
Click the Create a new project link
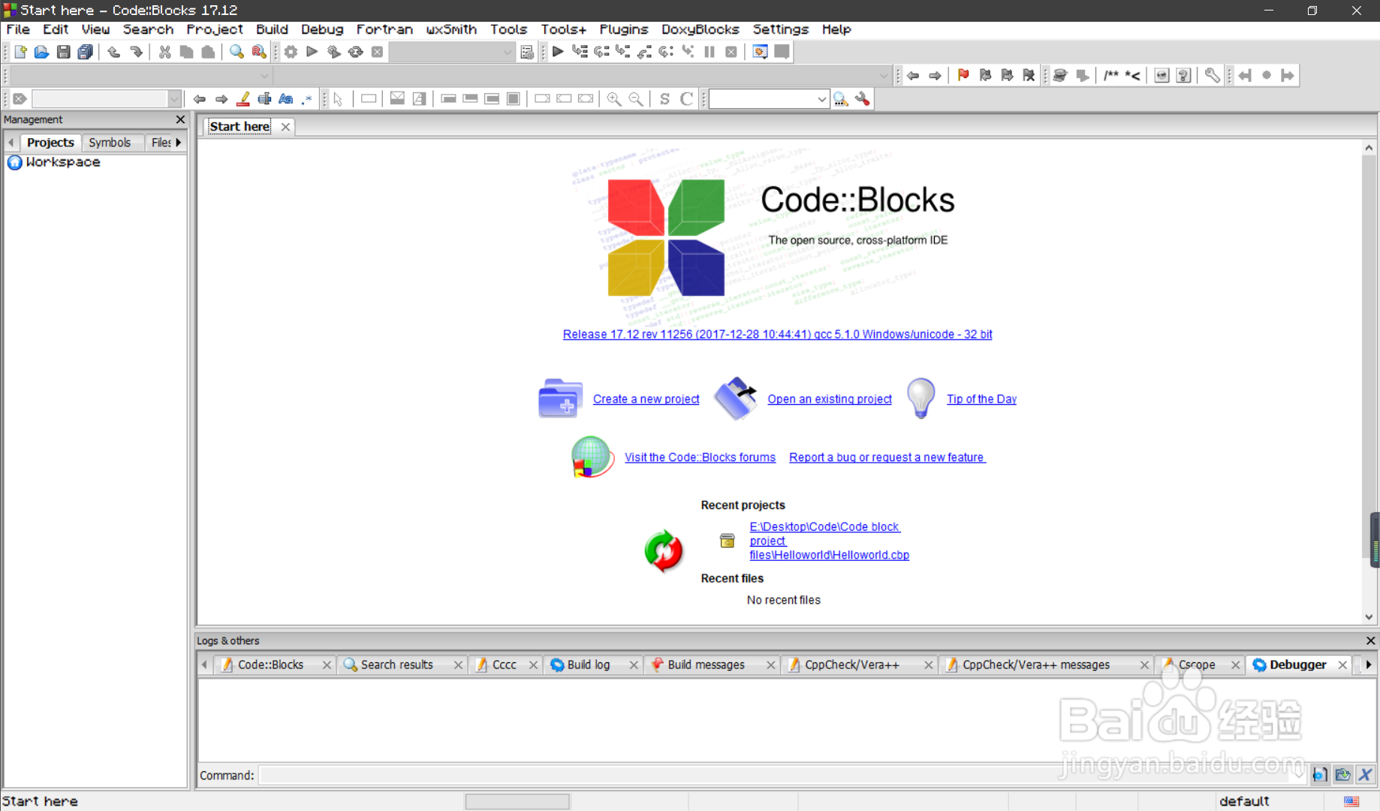pyautogui.click(x=646, y=399)
